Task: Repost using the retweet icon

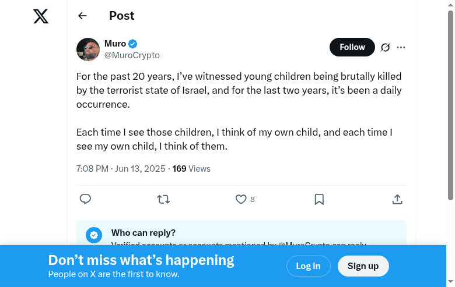Action: pos(163,199)
